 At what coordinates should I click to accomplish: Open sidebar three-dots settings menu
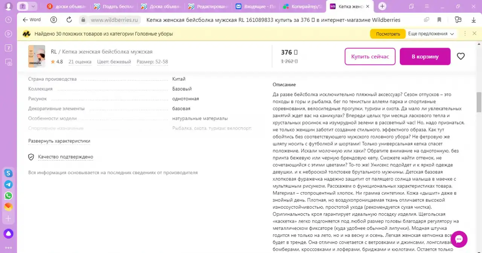8,248
